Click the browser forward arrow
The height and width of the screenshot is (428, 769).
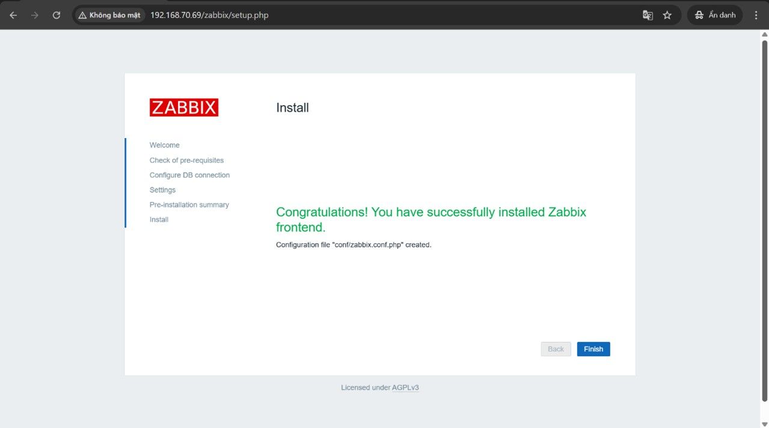(35, 15)
